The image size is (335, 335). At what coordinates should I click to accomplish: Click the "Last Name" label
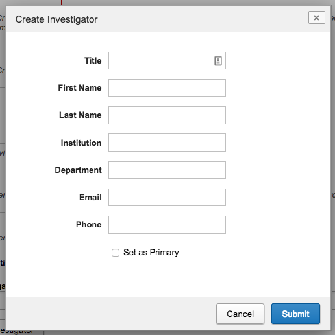[x=81, y=115]
